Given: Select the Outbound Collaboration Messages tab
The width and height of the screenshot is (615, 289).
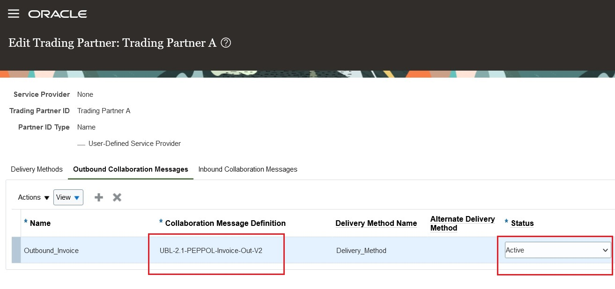Looking at the screenshot, I should click(x=130, y=169).
